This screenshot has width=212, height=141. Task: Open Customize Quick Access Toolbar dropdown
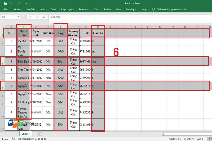pyautogui.click(x=26, y=3)
